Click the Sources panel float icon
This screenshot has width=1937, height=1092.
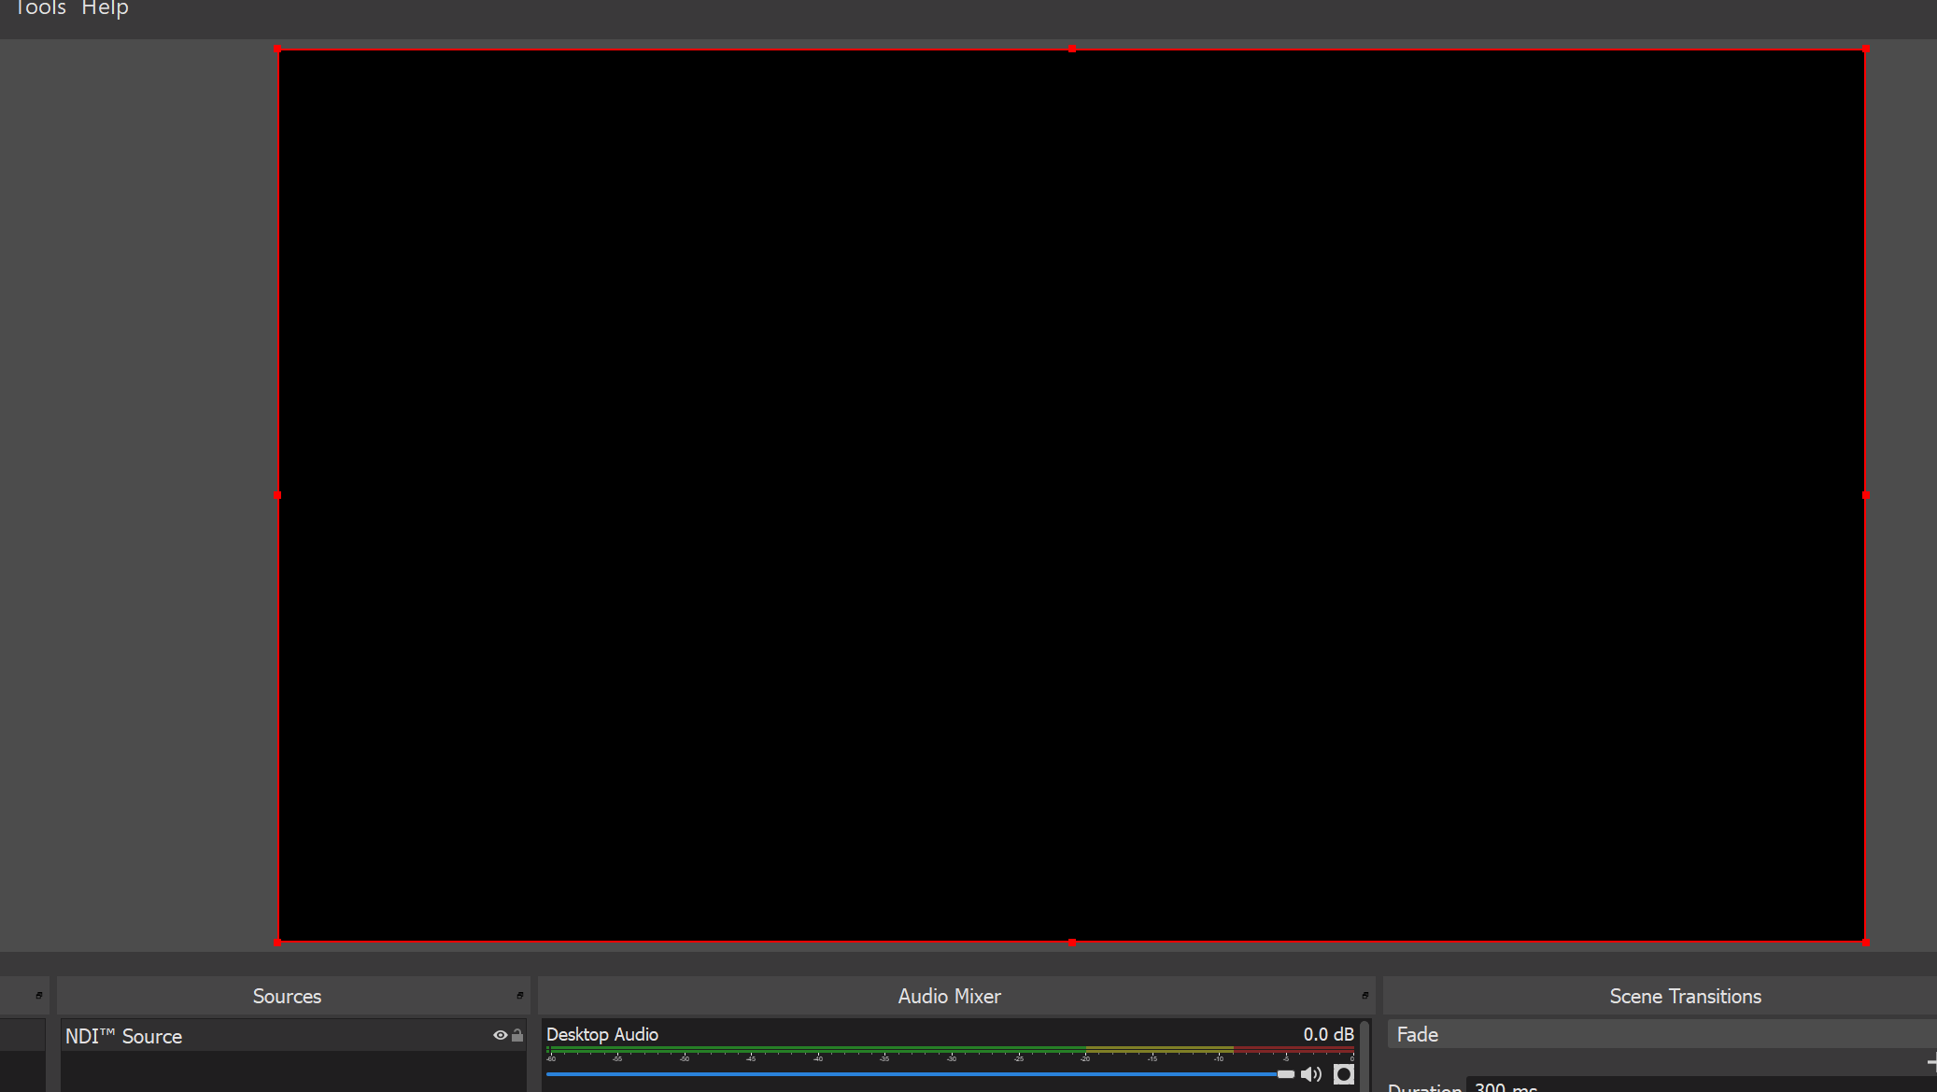coord(520,994)
